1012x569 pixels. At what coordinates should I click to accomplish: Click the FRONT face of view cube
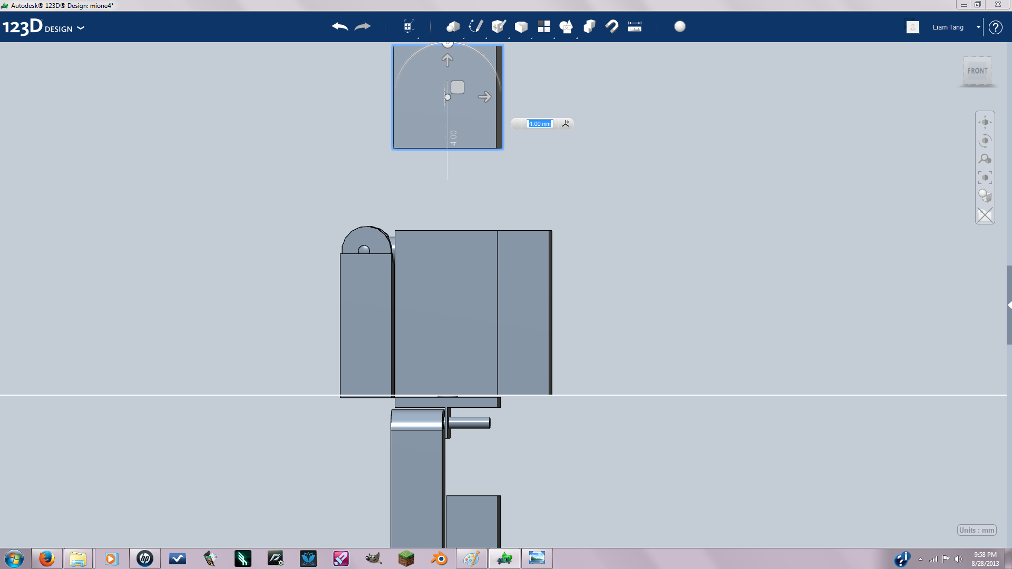(x=977, y=71)
